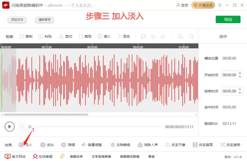Click the Paste (粘贴) tool
Image resolution: width=247 pixels, height=161 pixels.
coord(45,36)
